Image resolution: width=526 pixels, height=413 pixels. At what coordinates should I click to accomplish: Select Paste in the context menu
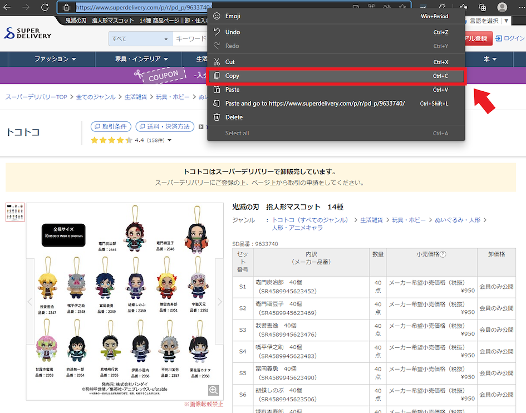tap(336, 90)
